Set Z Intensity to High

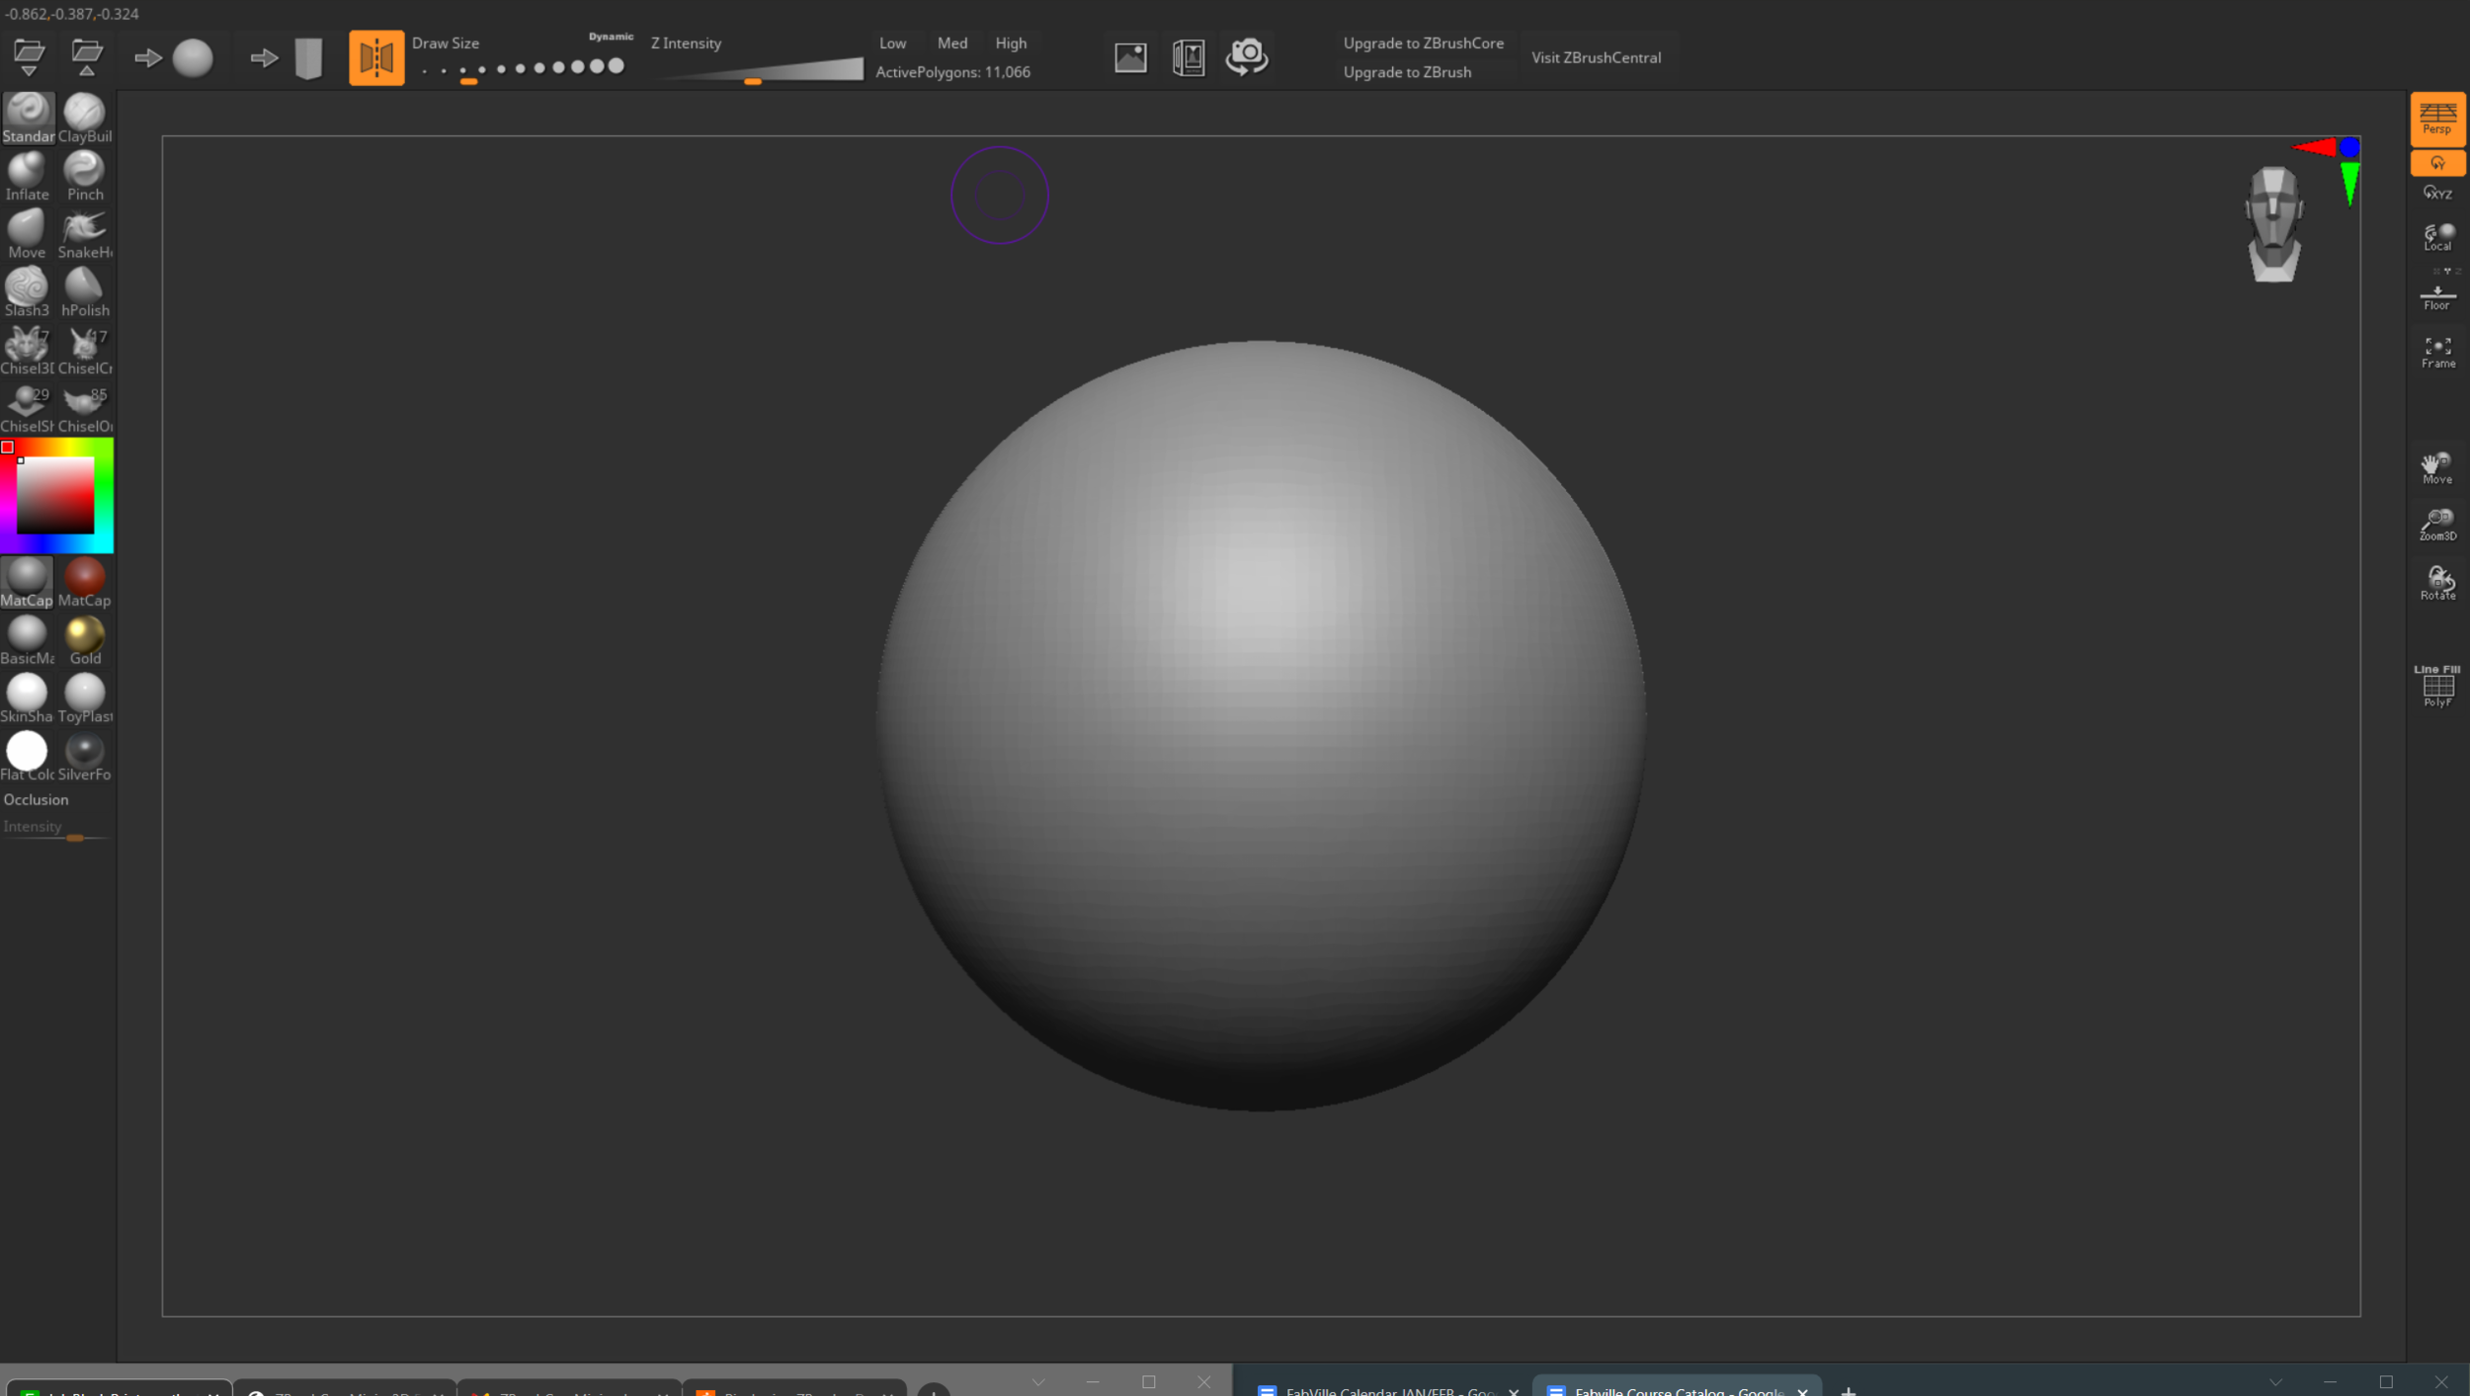click(1010, 42)
